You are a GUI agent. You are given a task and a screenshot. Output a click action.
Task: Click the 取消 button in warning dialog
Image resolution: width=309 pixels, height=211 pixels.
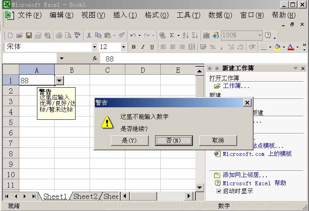[217, 140]
